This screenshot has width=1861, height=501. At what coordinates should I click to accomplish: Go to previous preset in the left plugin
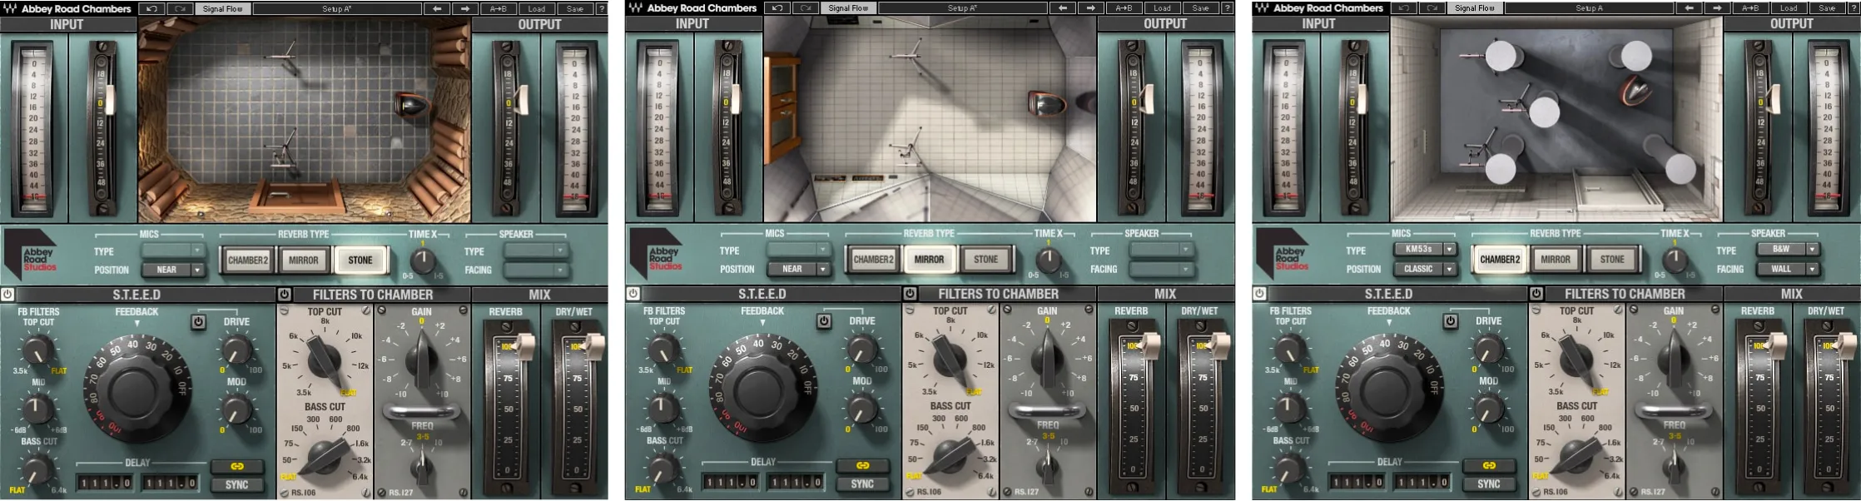(x=437, y=8)
